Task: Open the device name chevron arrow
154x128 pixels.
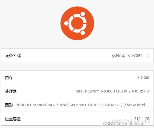Action: (147, 55)
